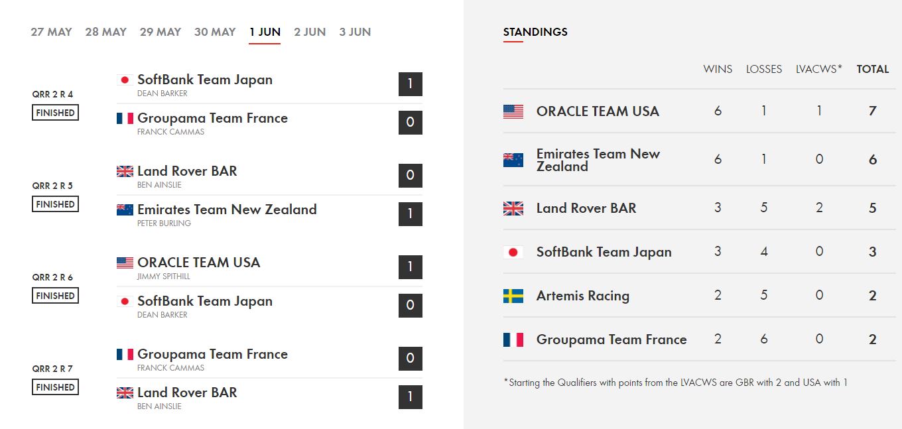The width and height of the screenshot is (902, 429).
Task: Click FINISHED badge for QRR 2 R 7
Action: [56, 387]
